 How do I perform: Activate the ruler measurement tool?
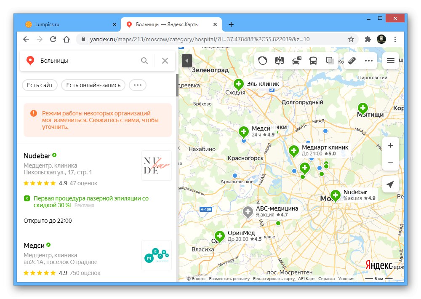[352, 61]
